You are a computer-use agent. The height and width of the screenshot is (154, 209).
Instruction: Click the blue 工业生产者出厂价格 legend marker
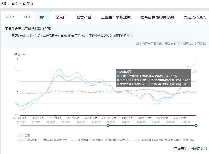click(20, 140)
